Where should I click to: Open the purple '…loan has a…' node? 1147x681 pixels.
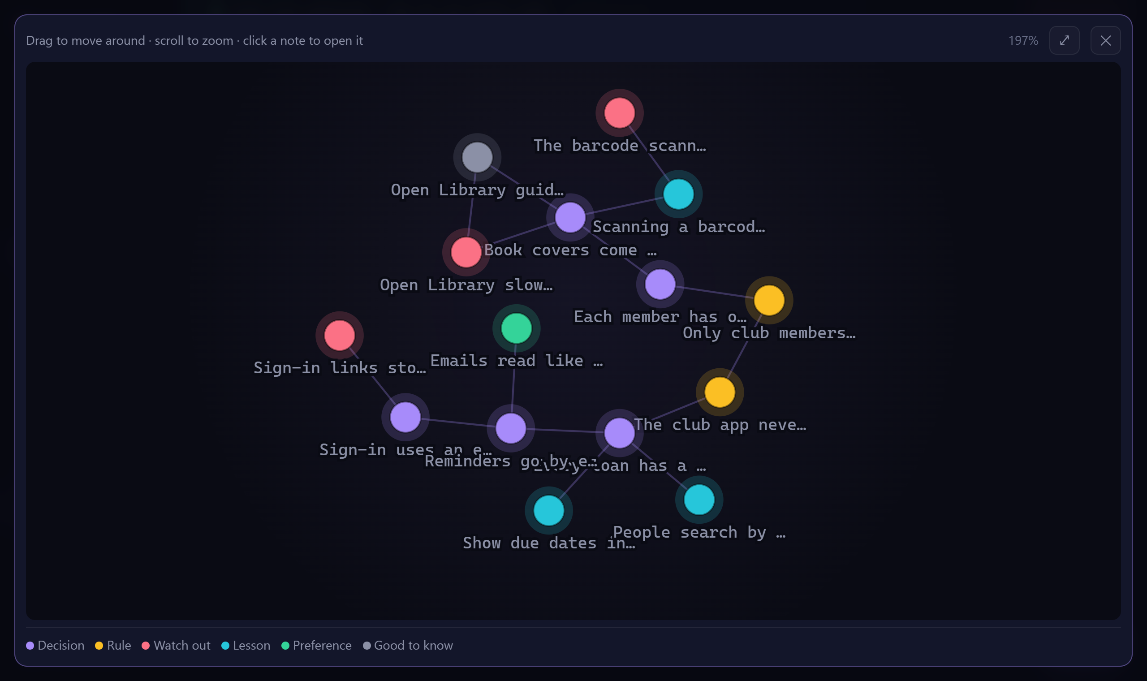point(619,433)
